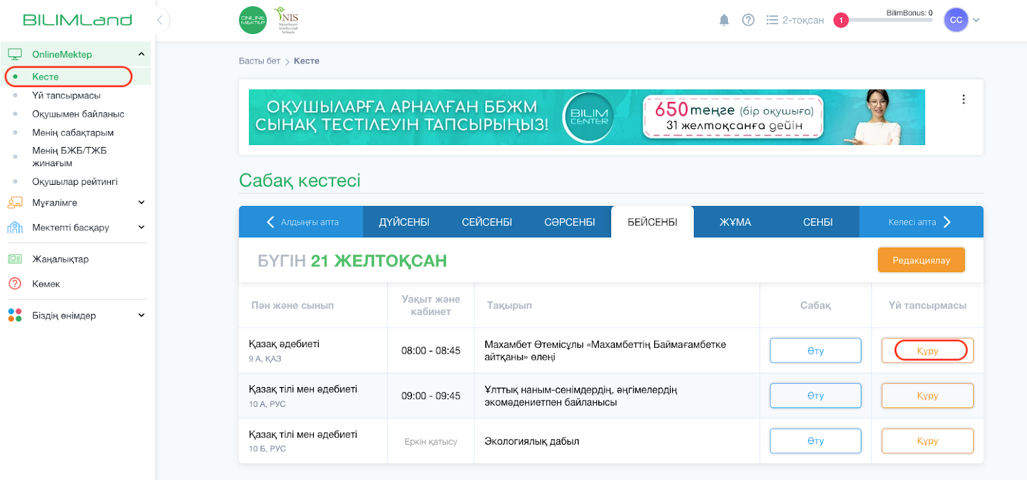The height and width of the screenshot is (480, 1027).
Task: Open help via question mark icon
Action: (748, 20)
